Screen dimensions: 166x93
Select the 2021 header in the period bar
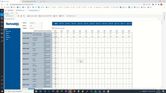pos(56,24)
